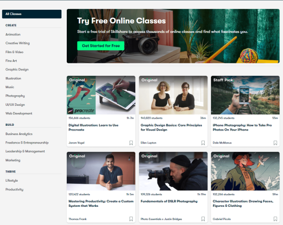Viewport: 283px width, 225px height.
Task: Open the iPhone Photography class thumbnail
Action: pyautogui.click(x=245, y=95)
